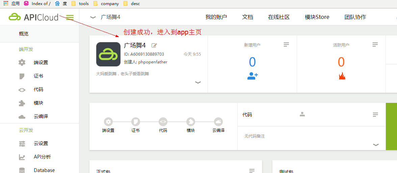
Task: Click the 云编译 cloud step icon in workflow
Action: (218, 122)
